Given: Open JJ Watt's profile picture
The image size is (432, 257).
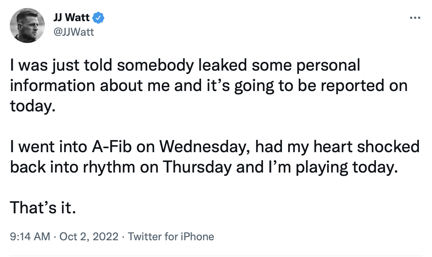Looking at the screenshot, I should tap(27, 25).
